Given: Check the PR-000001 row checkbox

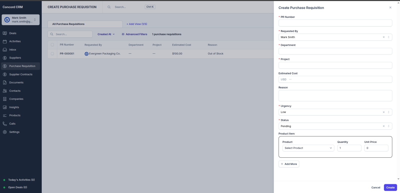Looking at the screenshot, I should point(52,54).
